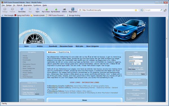Screen dimensions: 169x106
Task: Click vertical scrollbar down arrow
Action: 167,101
